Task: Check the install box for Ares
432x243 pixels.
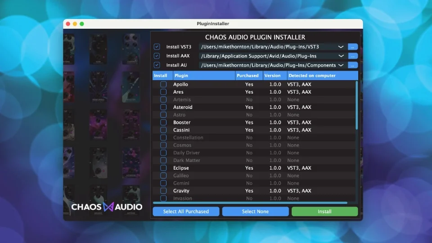Action: pyautogui.click(x=163, y=92)
